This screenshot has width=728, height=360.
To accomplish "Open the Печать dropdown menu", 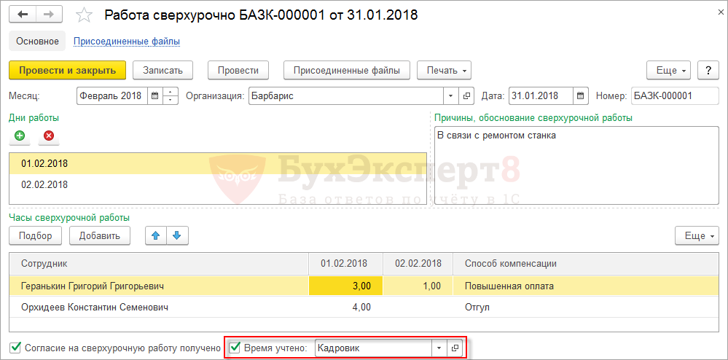I will (x=445, y=71).
